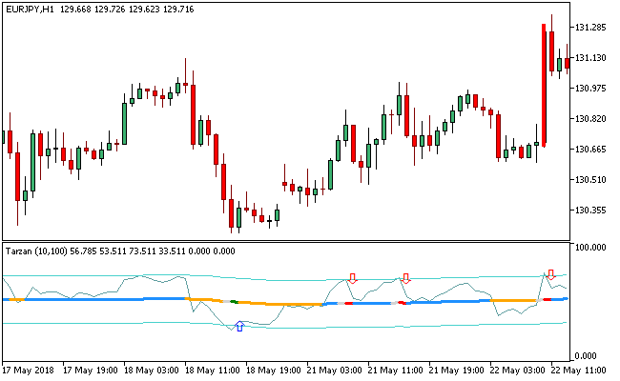The image size is (620, 381).
Task: Click the red sell arrow near 22 May 11:00
Action: (x=550, y=274)
